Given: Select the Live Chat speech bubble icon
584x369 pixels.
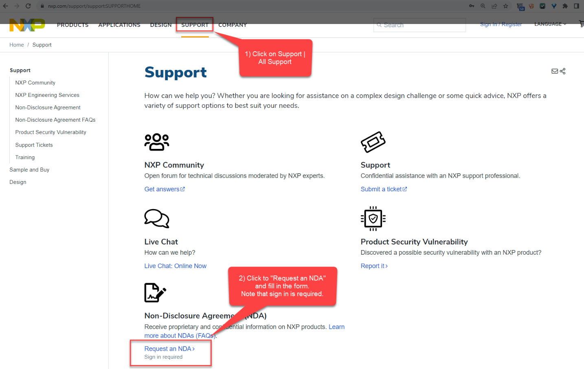Looking at the screenshot, I should coord(157,218).
